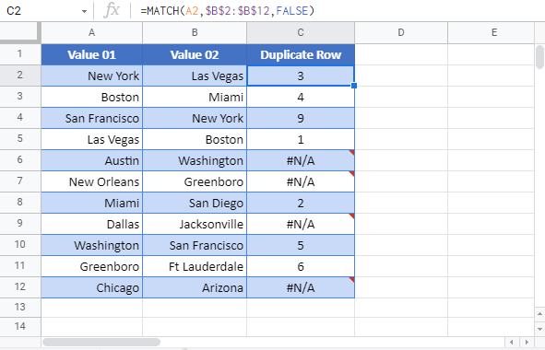The height and width of the screenshot is (350, 545).
Task: Select row 7 header
Action: [x=19, y=181]
